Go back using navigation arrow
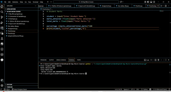Viewport: 171px width, 92px height. pos(48,2)
